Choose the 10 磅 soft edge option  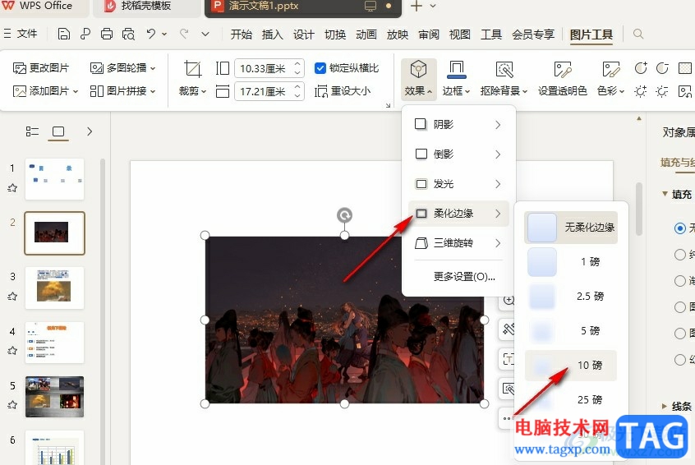pos(571,366)
